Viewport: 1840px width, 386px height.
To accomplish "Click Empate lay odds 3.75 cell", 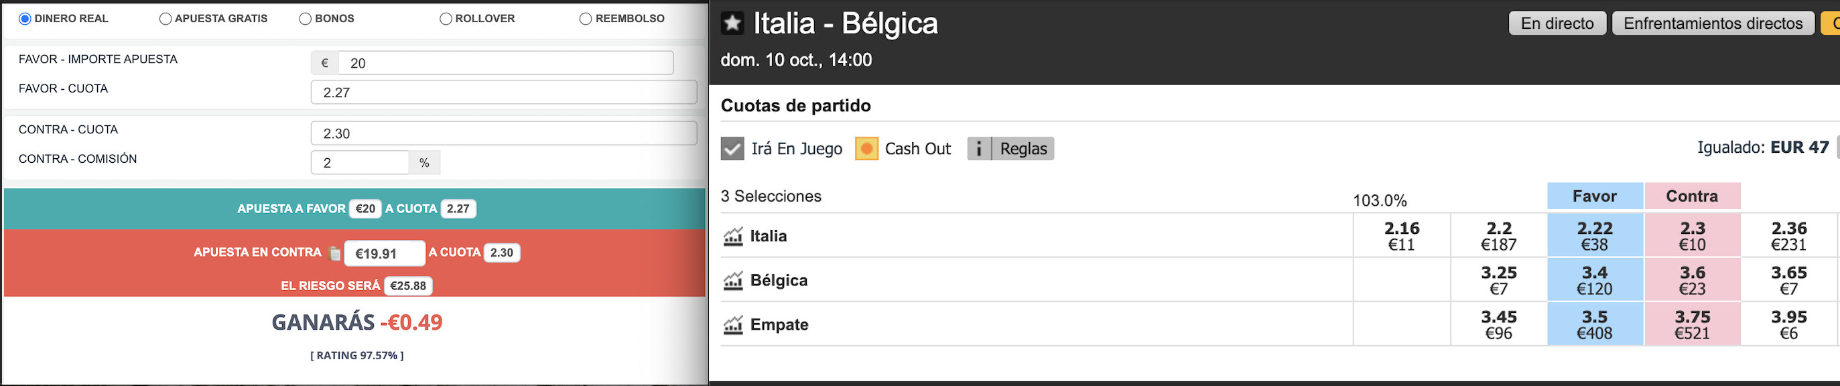I will pyautogui.click(x=1692, y=324).
